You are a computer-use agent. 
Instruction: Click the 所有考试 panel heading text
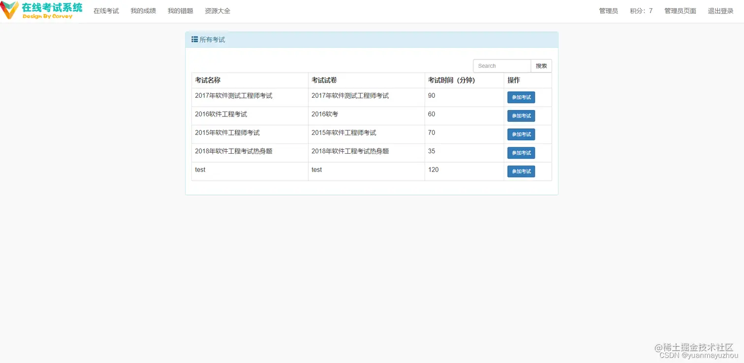click(x=212, y=40)
